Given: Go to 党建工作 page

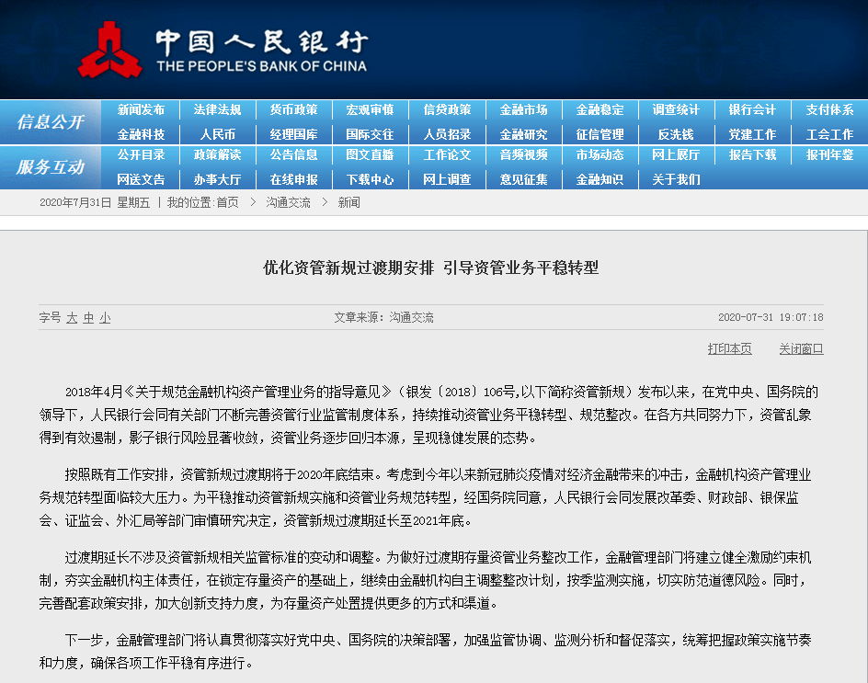Looking at the screenshot, I should click(752, 134).
